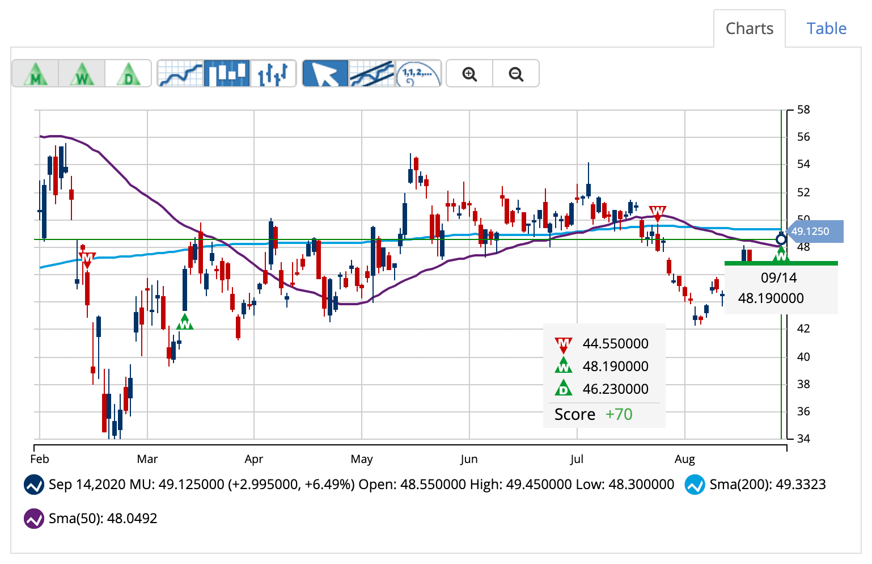Zoom out on the chart
The width and height of the screenshot is (872, 564).
516,73
